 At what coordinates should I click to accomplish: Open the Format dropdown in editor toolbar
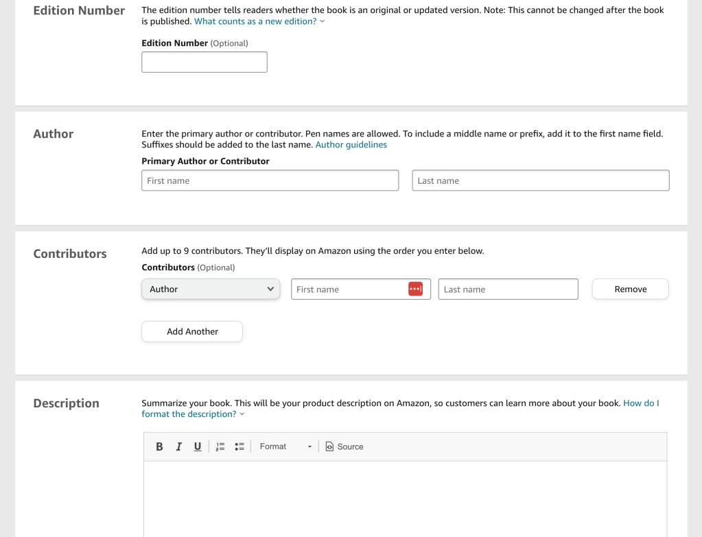tap(285, 446)
